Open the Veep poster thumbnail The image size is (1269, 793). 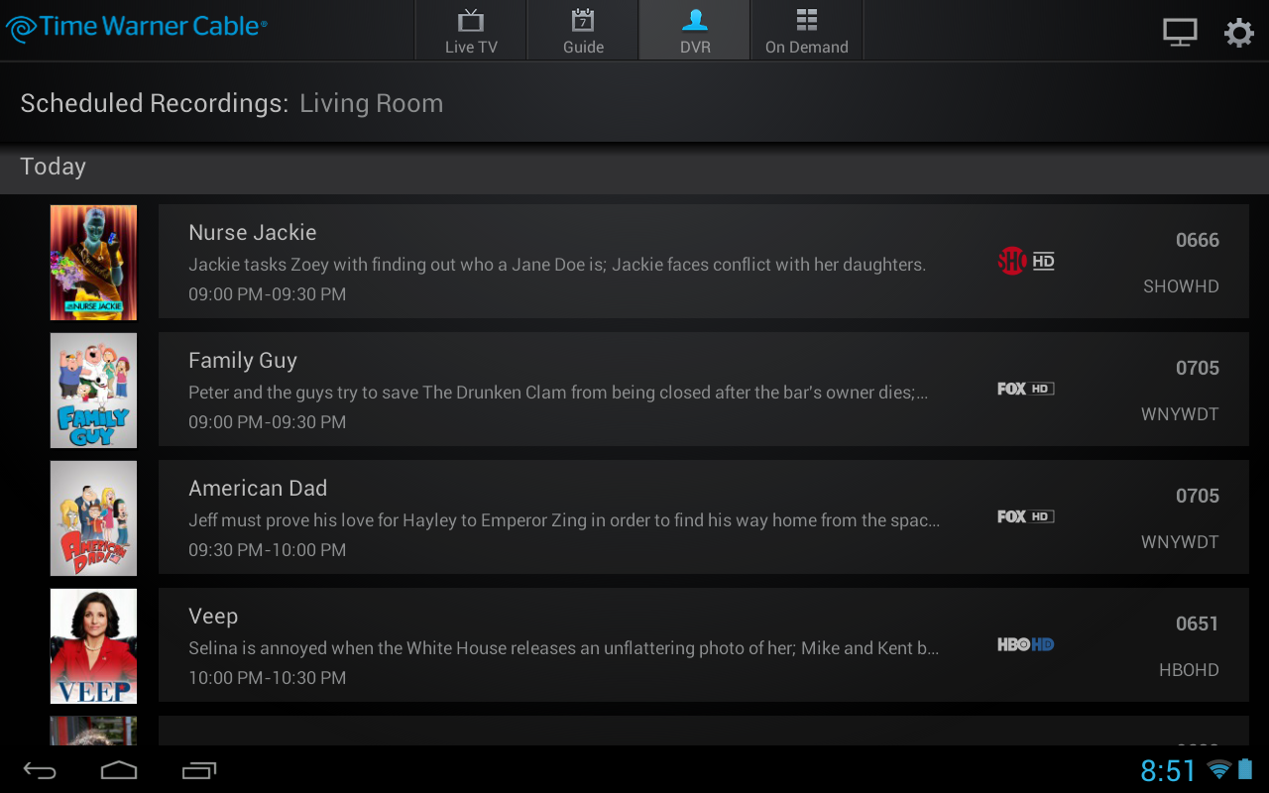[93, 646]
